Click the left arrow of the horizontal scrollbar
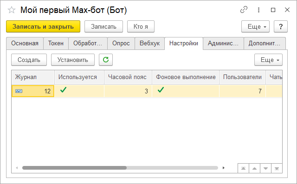Viewport: 297px width, 184px height. pyautogui.click(x=17, y=168)
